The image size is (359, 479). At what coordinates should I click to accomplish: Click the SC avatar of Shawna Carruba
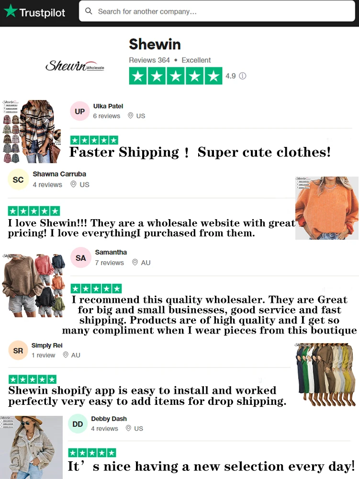coord(18,179)
